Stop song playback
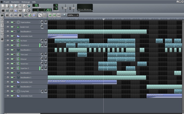This screenshot has height=114, width=184. pos(20,15)
